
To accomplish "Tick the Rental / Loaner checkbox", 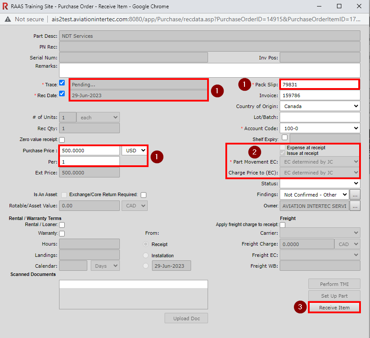I will (x=62, y=225).
